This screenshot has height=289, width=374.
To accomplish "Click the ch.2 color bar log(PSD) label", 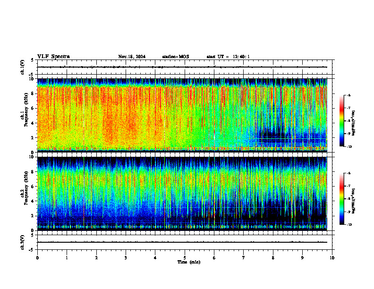I will coord(354,201).
